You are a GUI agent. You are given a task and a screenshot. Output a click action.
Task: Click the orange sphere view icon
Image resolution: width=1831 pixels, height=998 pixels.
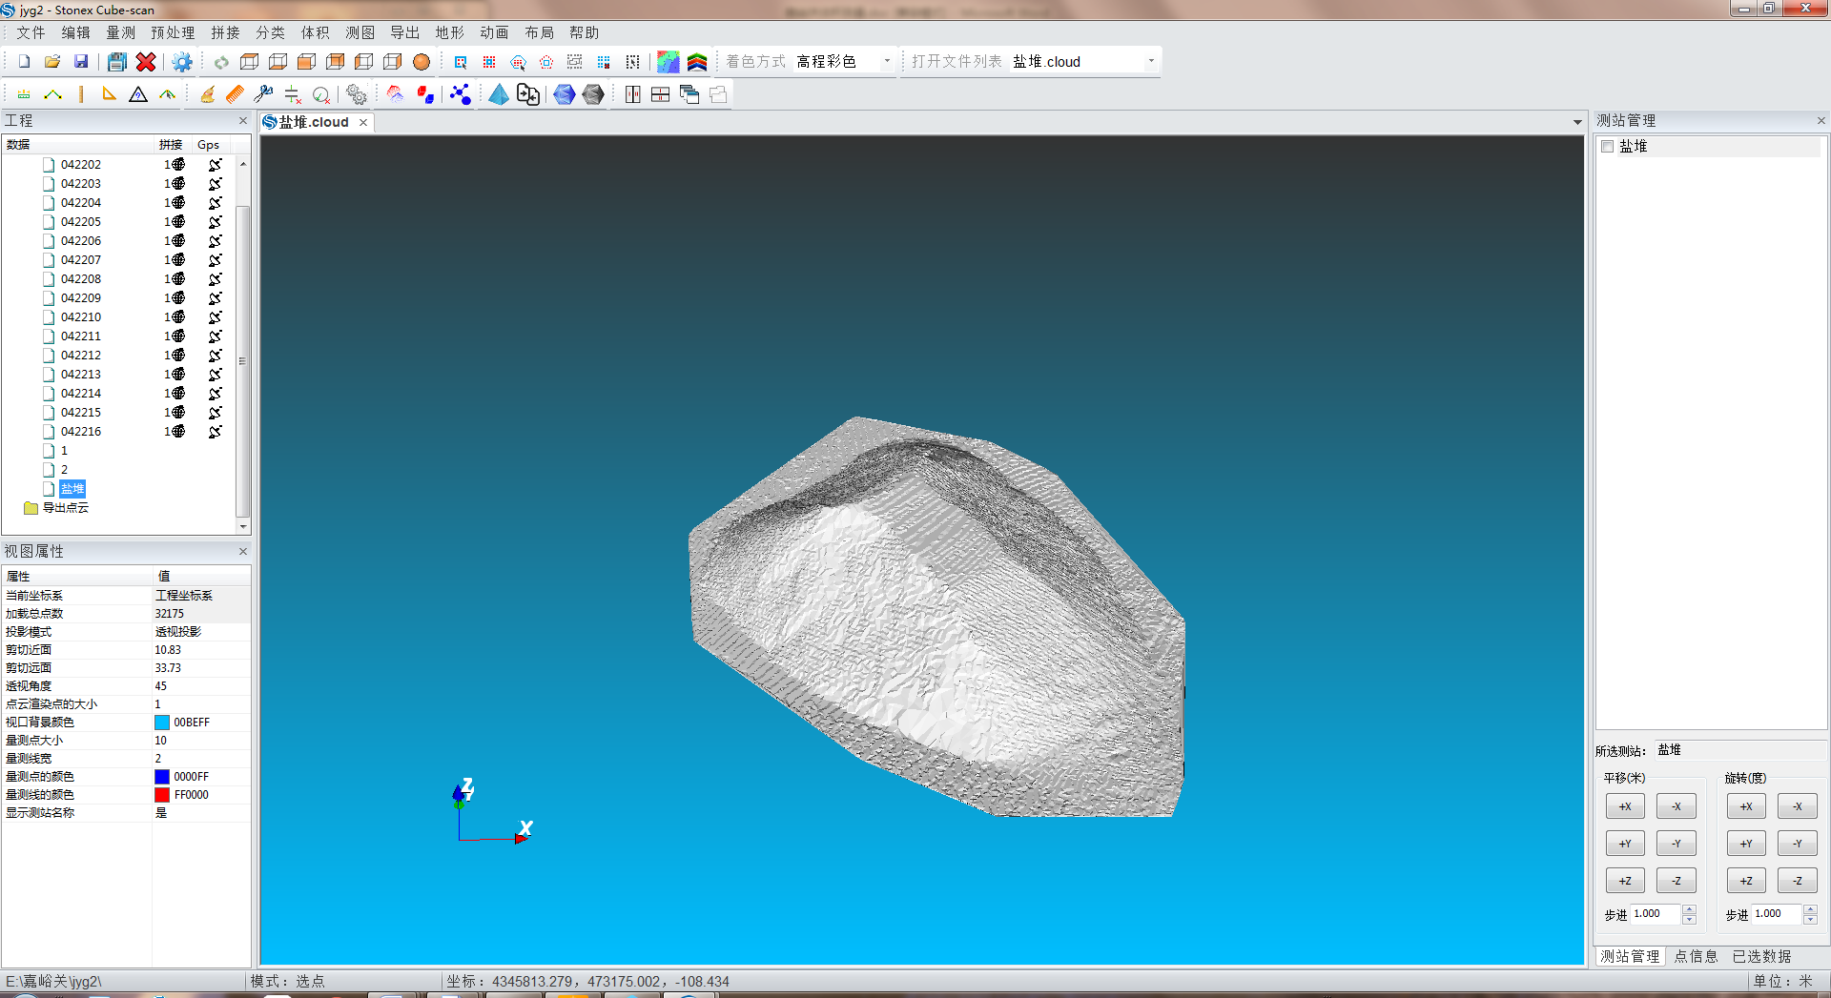point(422,62)
